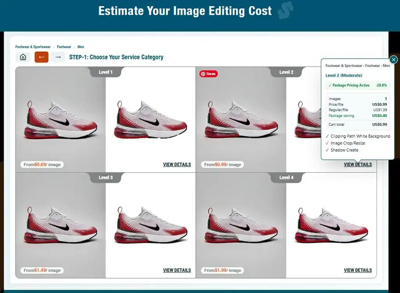View details for Level 3
The height and width of the screenshot is (293, 400).
(x=177, y=270)
